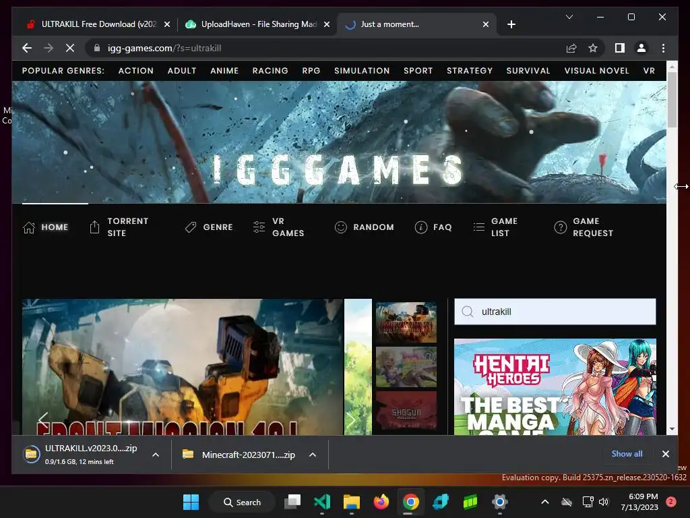Image resolution: width=690 pixels, height=518 pixels.
Task: Show hidden system tray icons
Action: pyautogui.click(x=544, y=502)
